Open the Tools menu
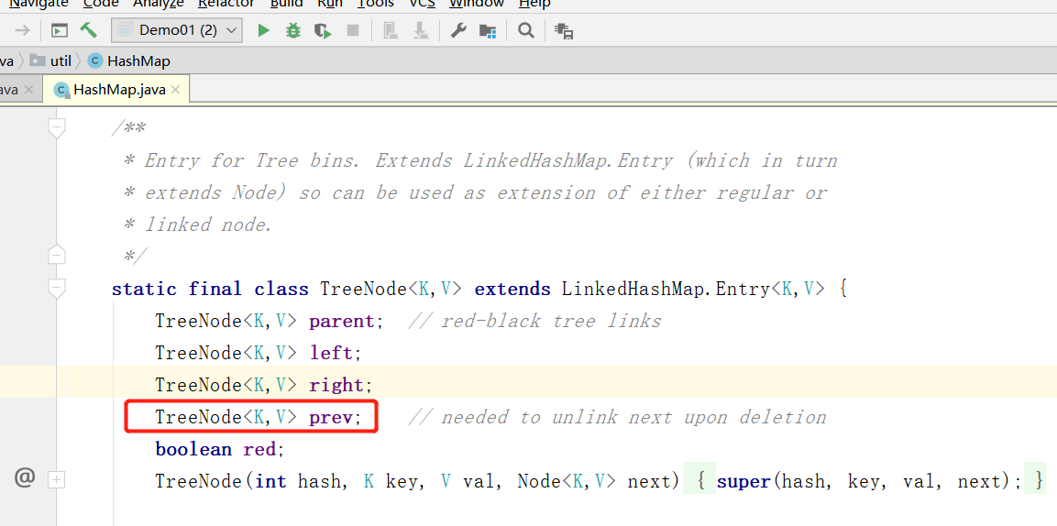The width and height of the screenshot is (1057, 526). pos(376,4)
